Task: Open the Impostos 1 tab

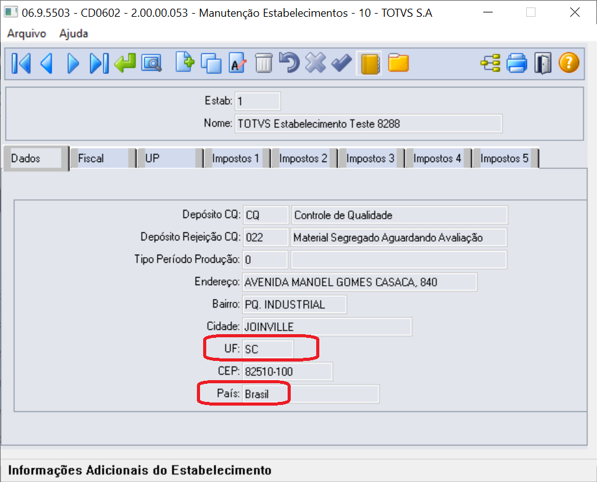Action: (237, 158)
